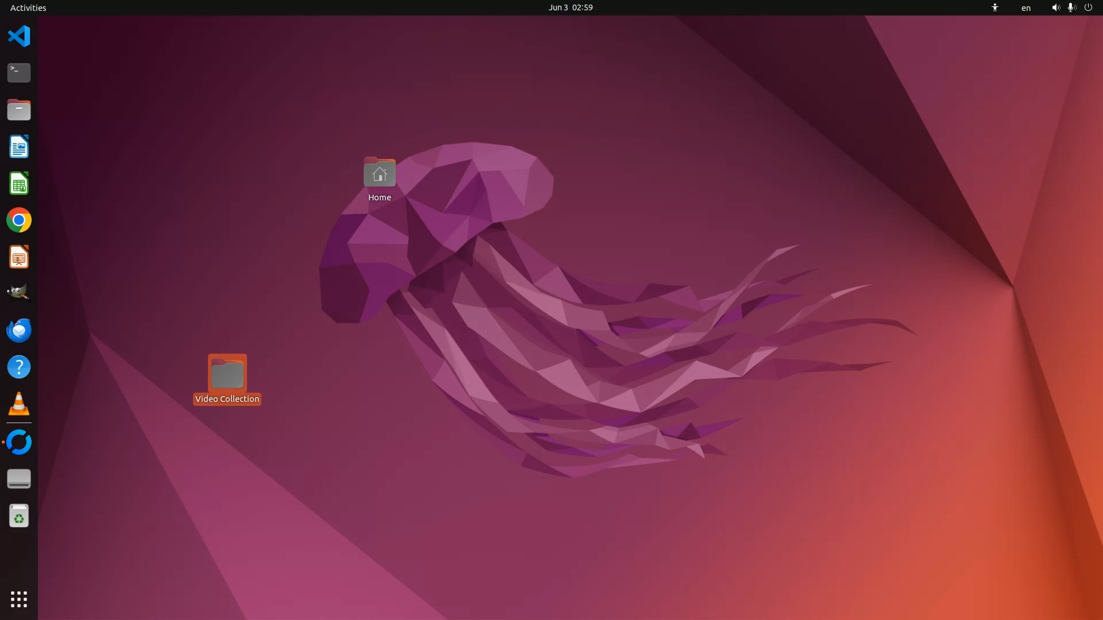The width and height of the screenshot is (1103, 620).
Task: Launch Visual Studio Code from dock
Action: (x=19, y=36)
